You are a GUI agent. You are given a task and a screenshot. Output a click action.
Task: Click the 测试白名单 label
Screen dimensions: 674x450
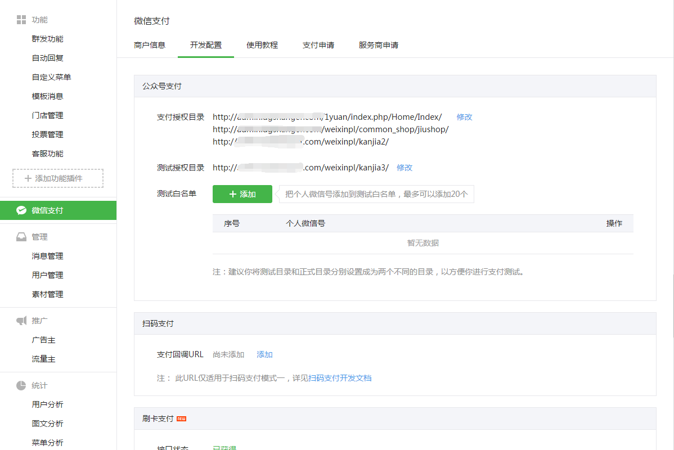pyautogui.click(x=177, y=194)
